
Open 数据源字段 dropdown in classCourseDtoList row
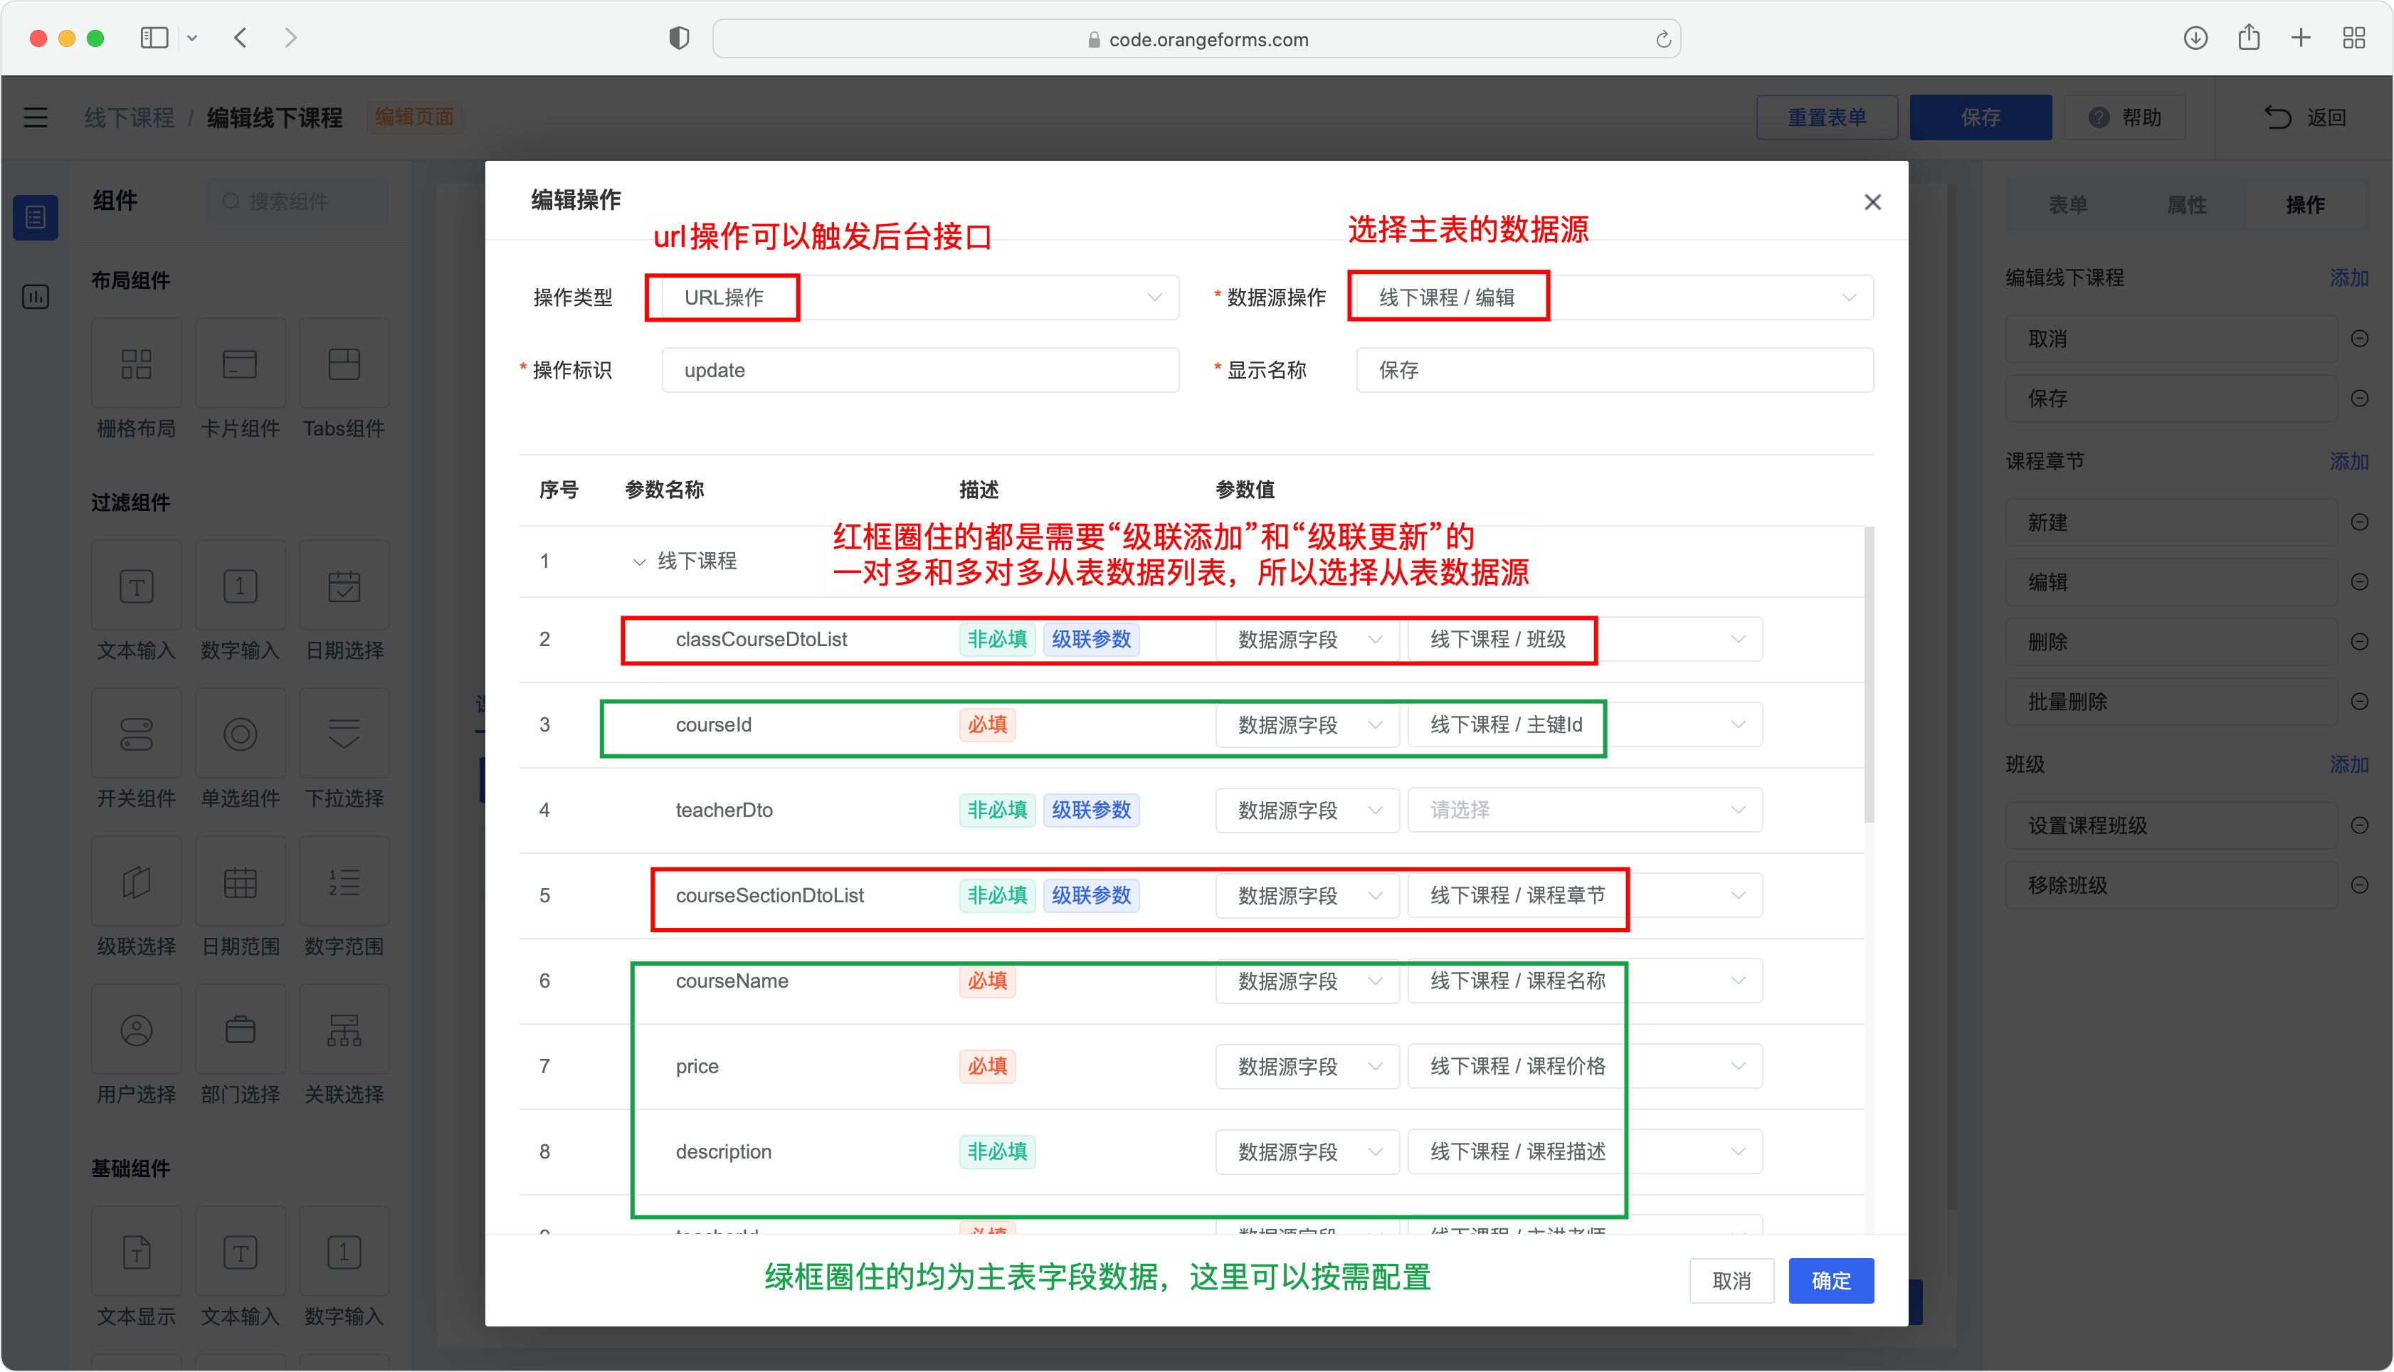(1307, 640)
